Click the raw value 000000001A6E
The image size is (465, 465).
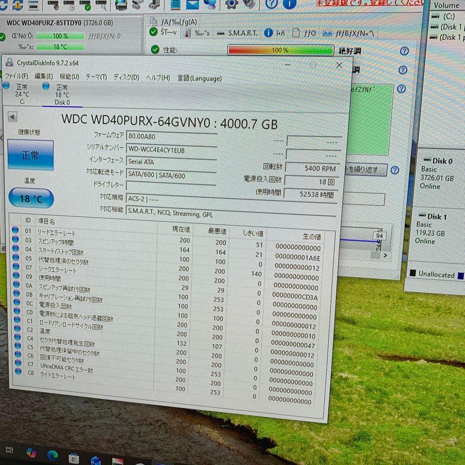[298, 257]
